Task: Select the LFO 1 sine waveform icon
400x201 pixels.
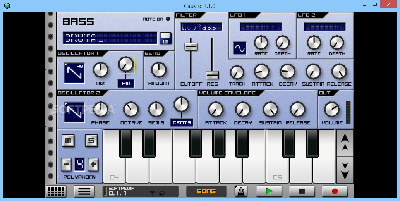Action: tap(240, 48)
